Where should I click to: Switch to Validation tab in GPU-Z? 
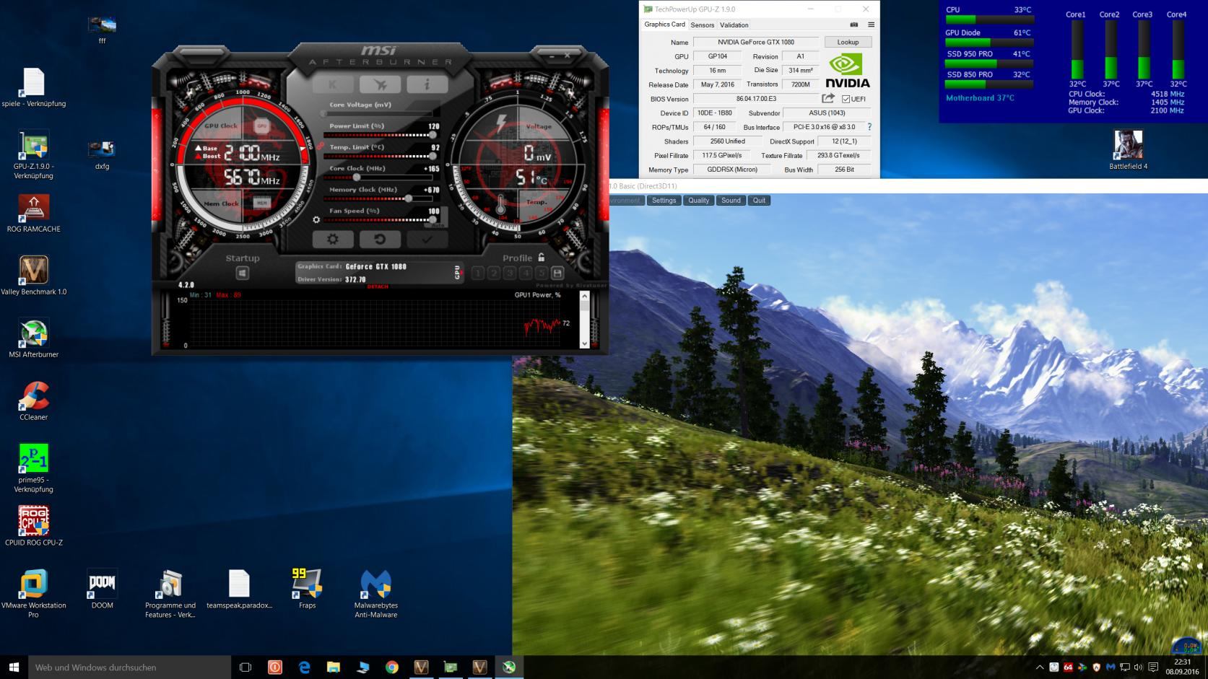(x=734, y=25)
